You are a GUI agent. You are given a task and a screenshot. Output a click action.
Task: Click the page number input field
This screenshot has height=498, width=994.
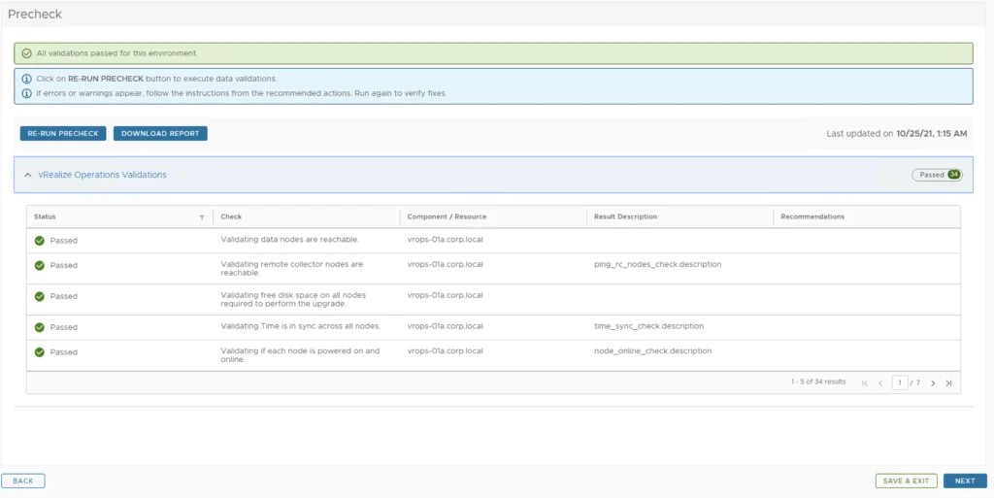click(900, 382)
